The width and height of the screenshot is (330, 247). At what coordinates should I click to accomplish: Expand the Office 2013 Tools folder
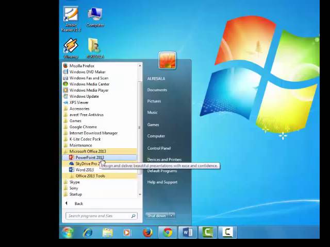(x=100, y=176)
